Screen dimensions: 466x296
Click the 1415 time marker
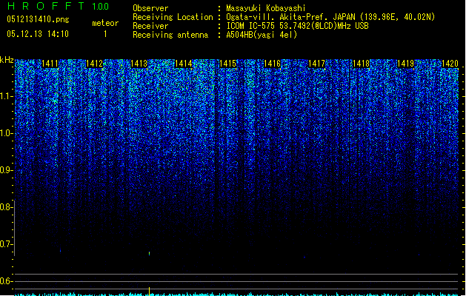click(x=227, y=64)
